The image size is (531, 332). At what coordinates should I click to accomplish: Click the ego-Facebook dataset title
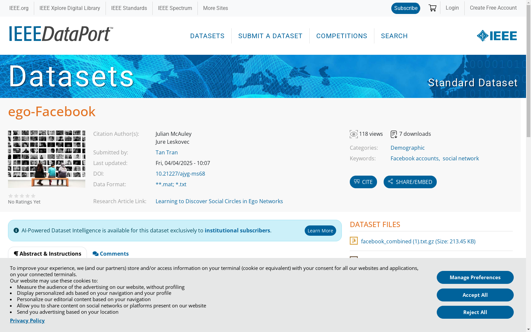[52, 112]
